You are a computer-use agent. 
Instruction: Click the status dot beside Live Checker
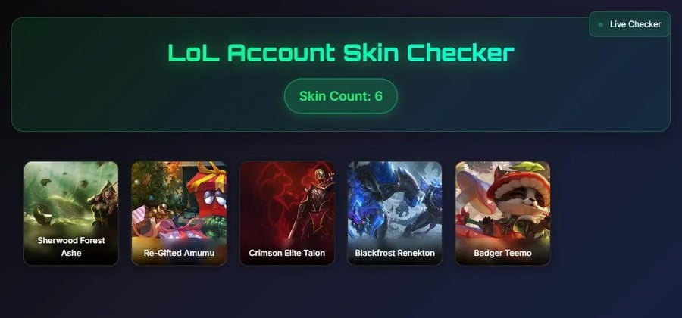pos(601,25)
